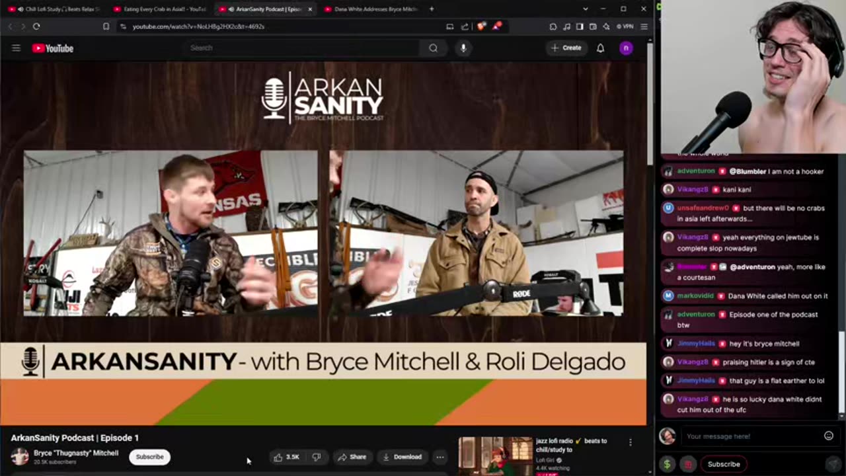Switch to the Eating Every Crab in Asia tab
846x476 pixels.
[x=160, y=9]
